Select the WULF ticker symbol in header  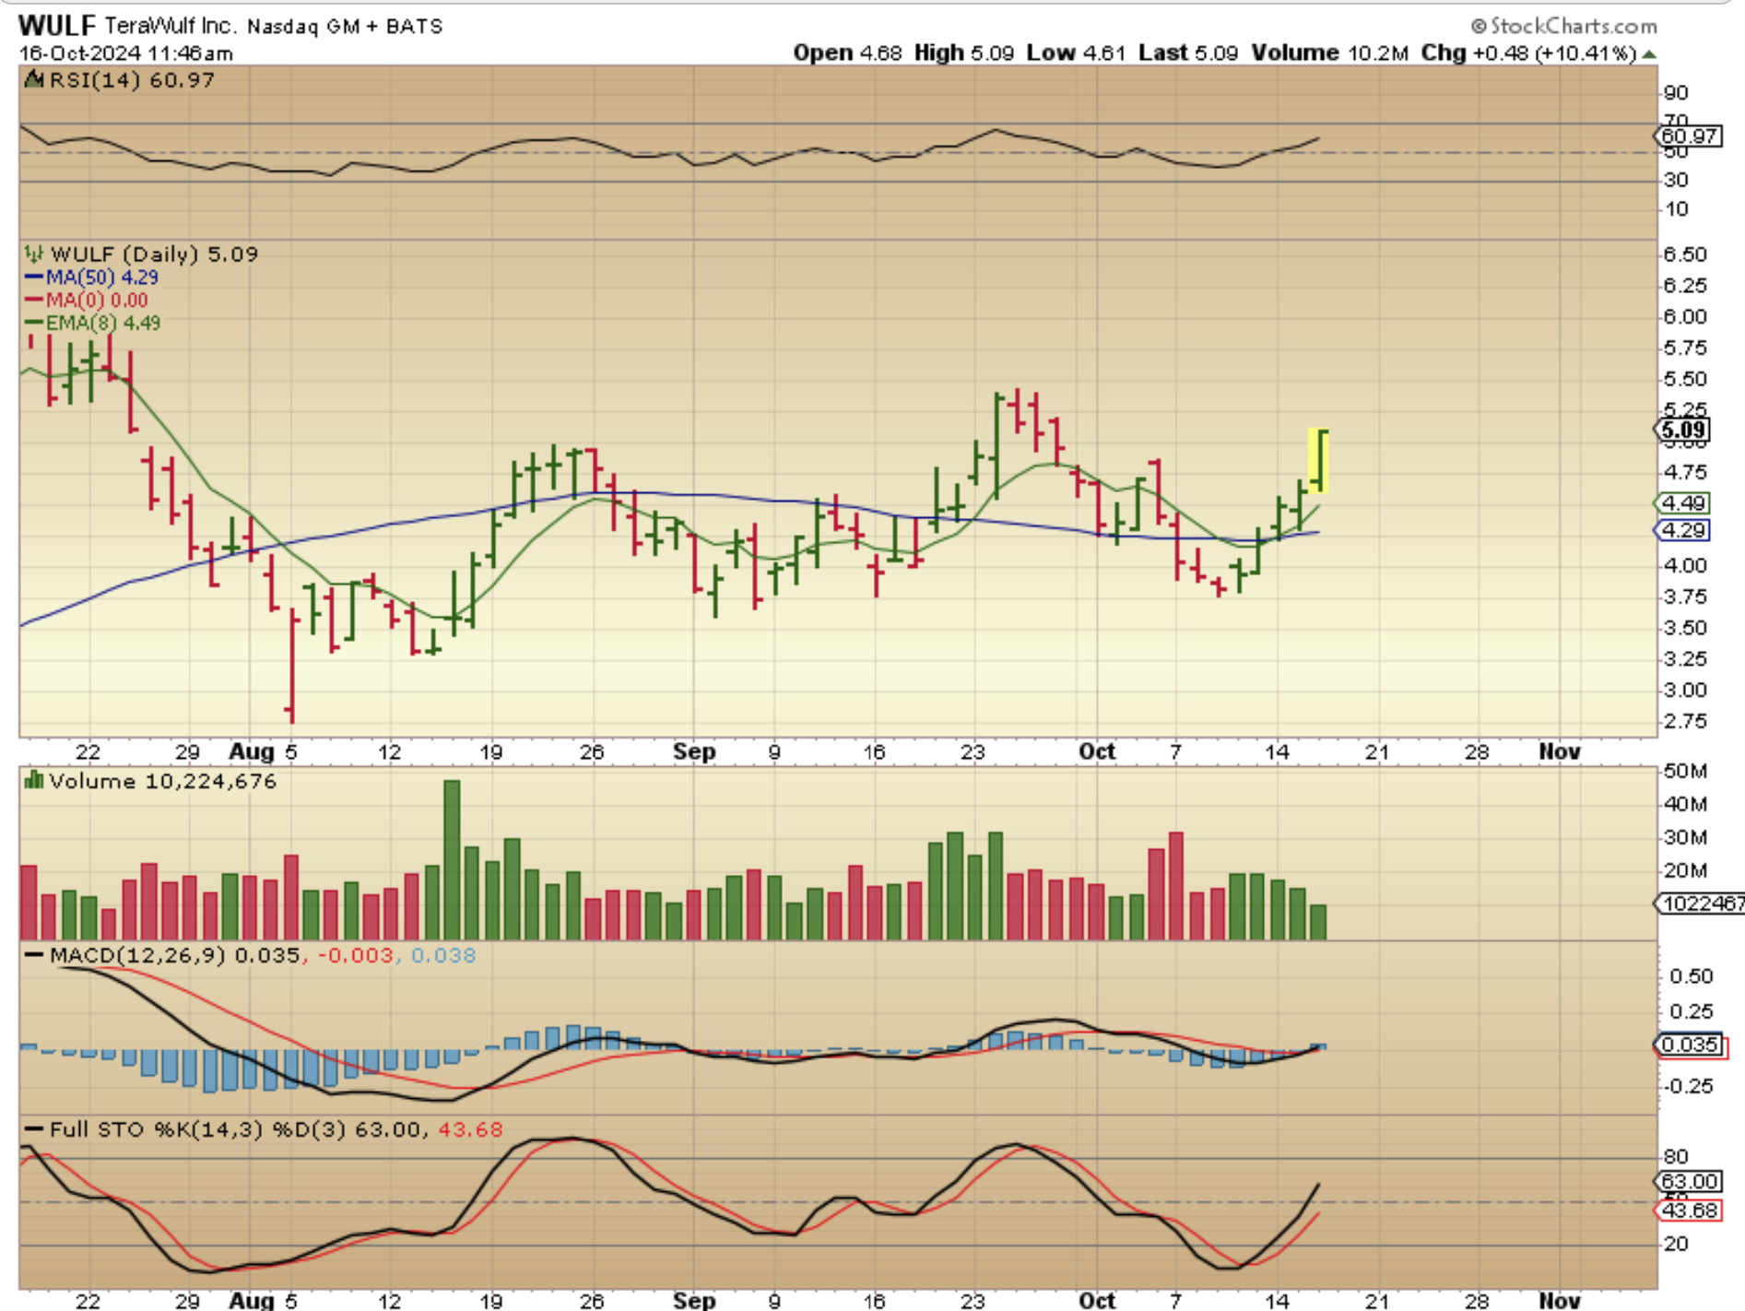click(x=57, y=25)
